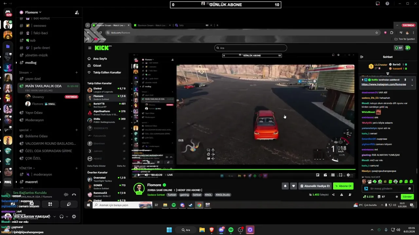Toggle Discord deafen headphones button
This screenshot has height=235, width=419.
coord(61,216)
